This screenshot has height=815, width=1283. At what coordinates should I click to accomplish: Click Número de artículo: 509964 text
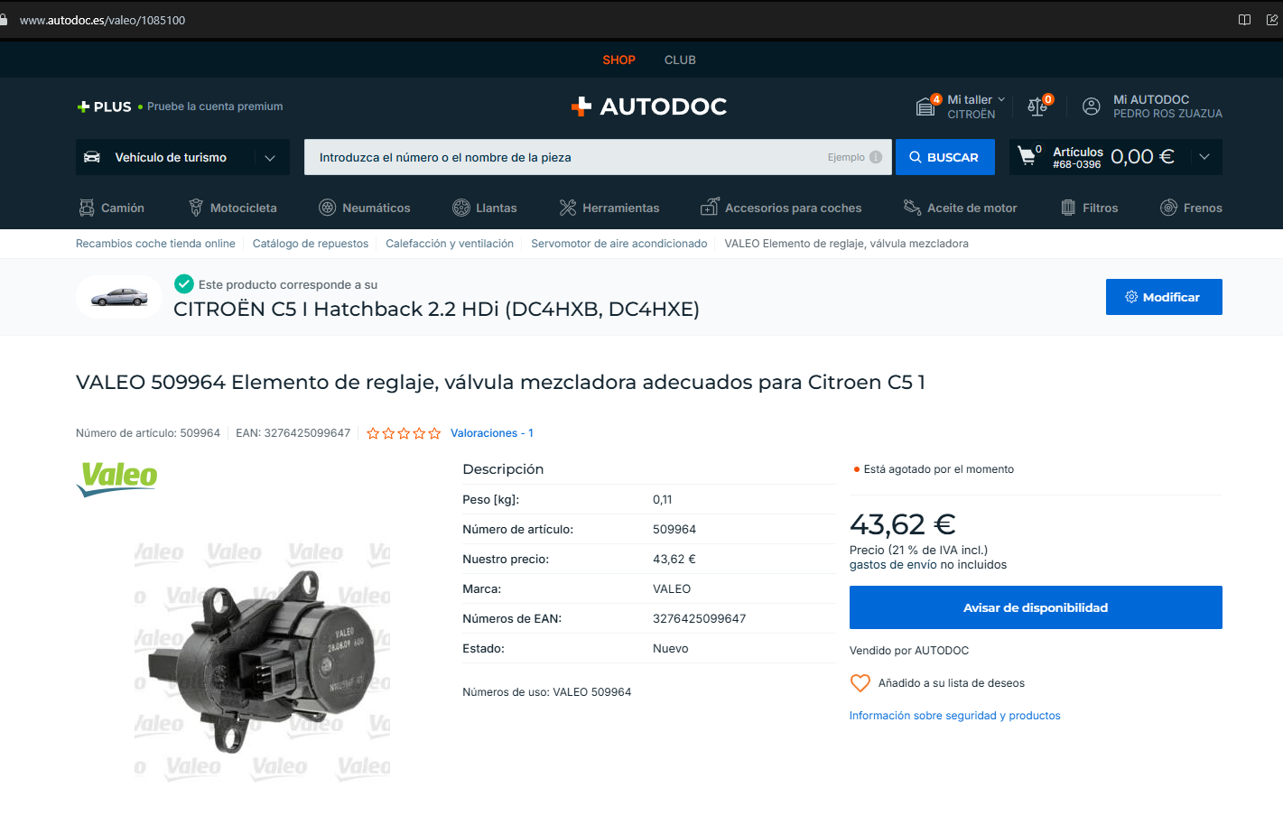pos(148,433)
